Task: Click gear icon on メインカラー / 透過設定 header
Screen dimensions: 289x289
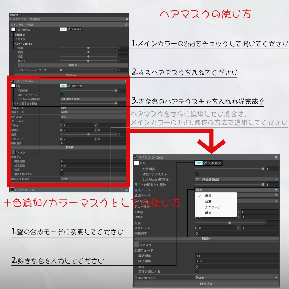Action: click(x=127, y=19)
